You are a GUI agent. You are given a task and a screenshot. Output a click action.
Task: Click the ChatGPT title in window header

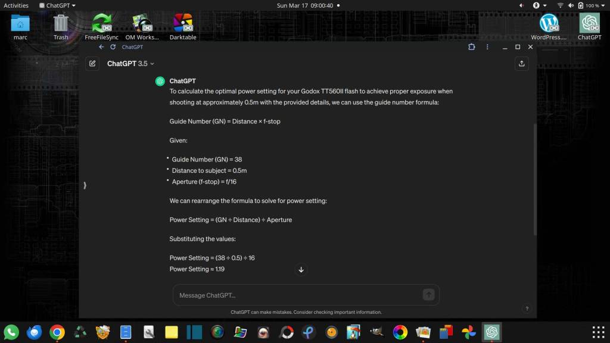click(132, 47)
